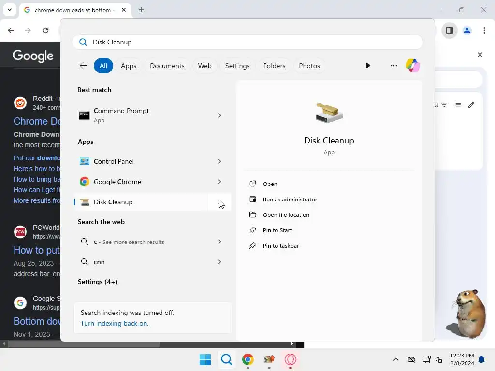Click the large Disk Cleanup app icon
The width and height of the screenshot is (495, 371).
coord(329,113)
